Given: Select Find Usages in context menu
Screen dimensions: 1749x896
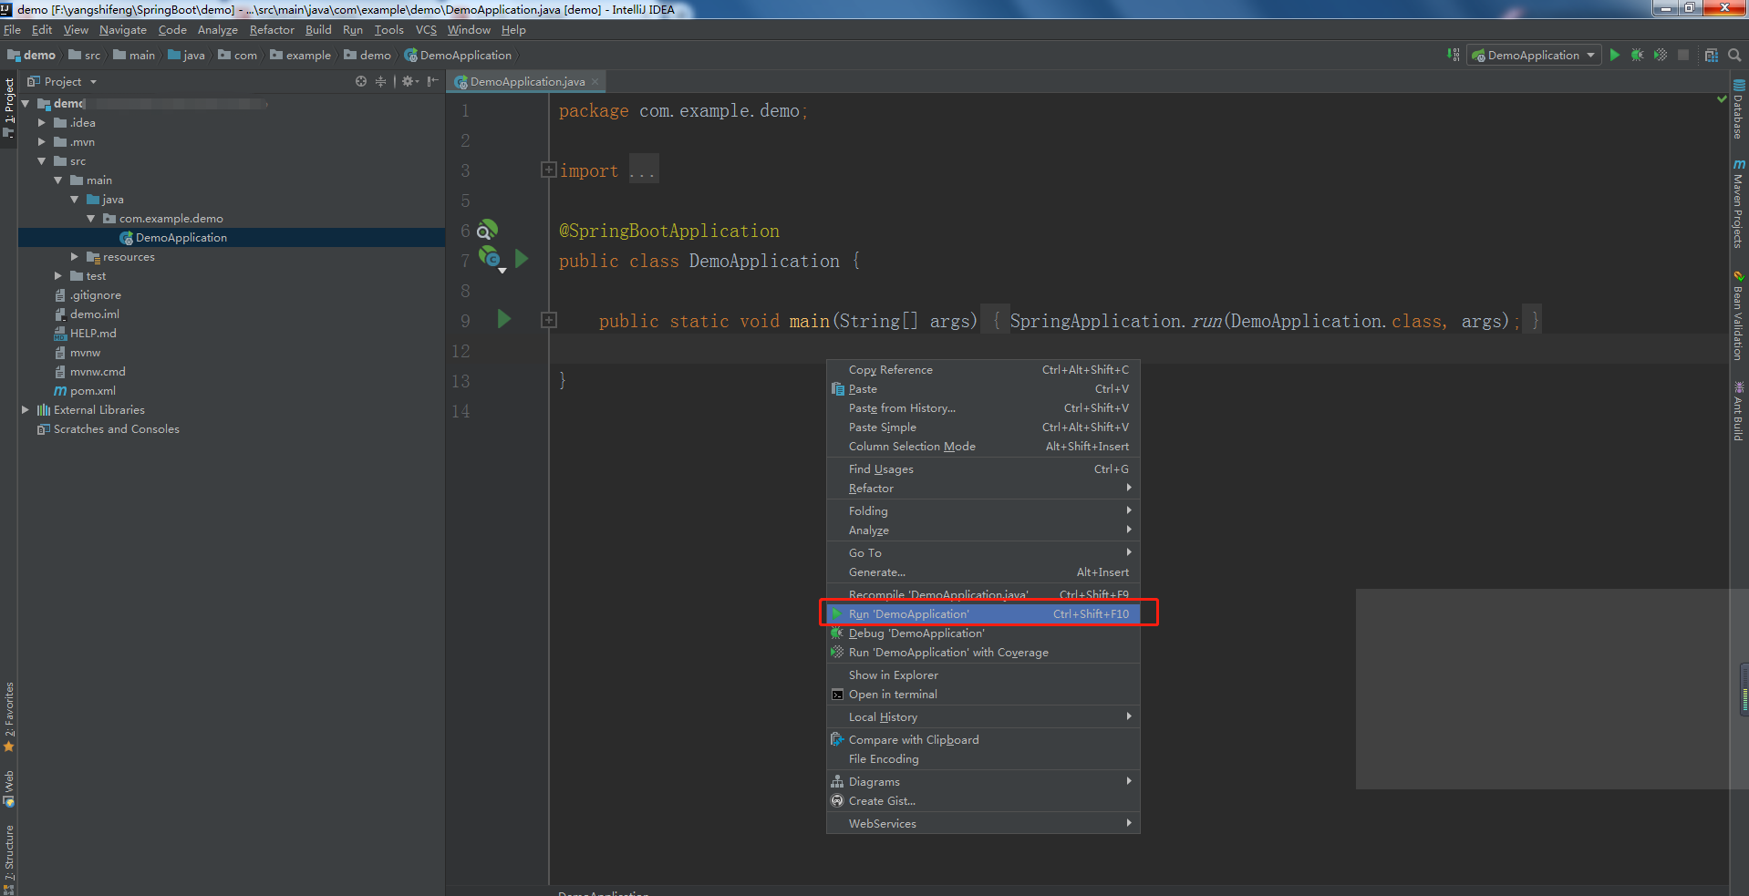Looking at the screenshot, I should click(x=983, y=469).
